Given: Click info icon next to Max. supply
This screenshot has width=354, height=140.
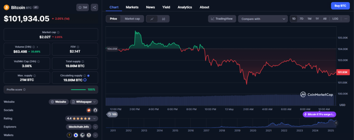Looking at the screenshot, I should click(34, 76).
